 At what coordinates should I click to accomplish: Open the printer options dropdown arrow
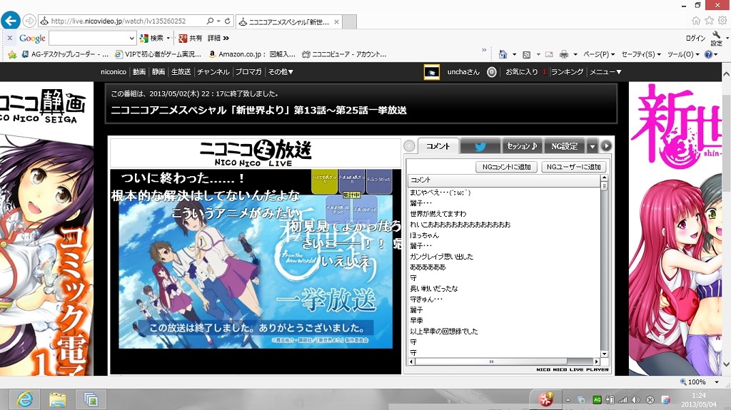pyautogui.click(x=575, y=54)
